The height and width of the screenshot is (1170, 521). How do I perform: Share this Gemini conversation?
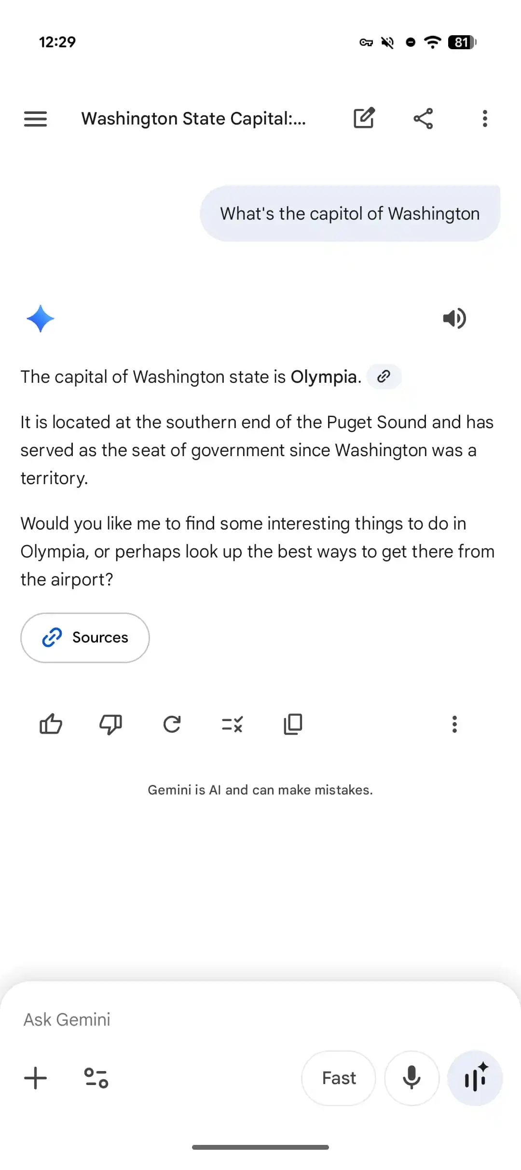(423, 118)
